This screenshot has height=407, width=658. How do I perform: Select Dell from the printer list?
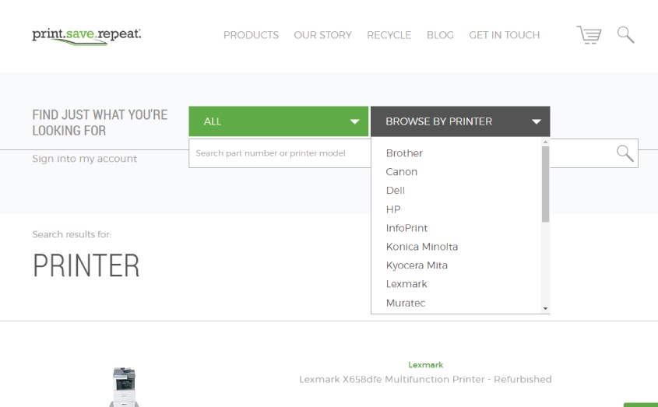(395, 191)
